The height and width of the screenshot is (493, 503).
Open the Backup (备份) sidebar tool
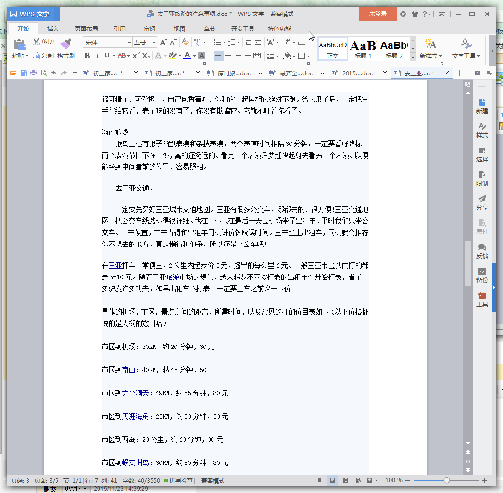482,275
